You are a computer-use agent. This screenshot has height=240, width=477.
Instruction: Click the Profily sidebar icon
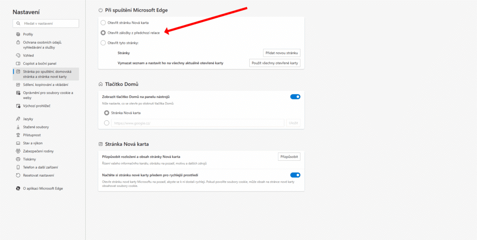tap(17, 34)
